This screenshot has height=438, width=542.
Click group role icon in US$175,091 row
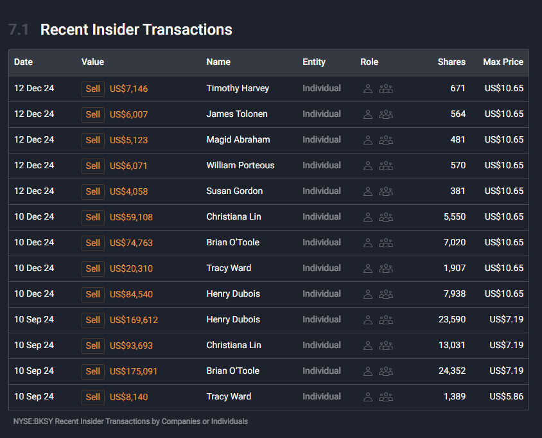(386, 371)
